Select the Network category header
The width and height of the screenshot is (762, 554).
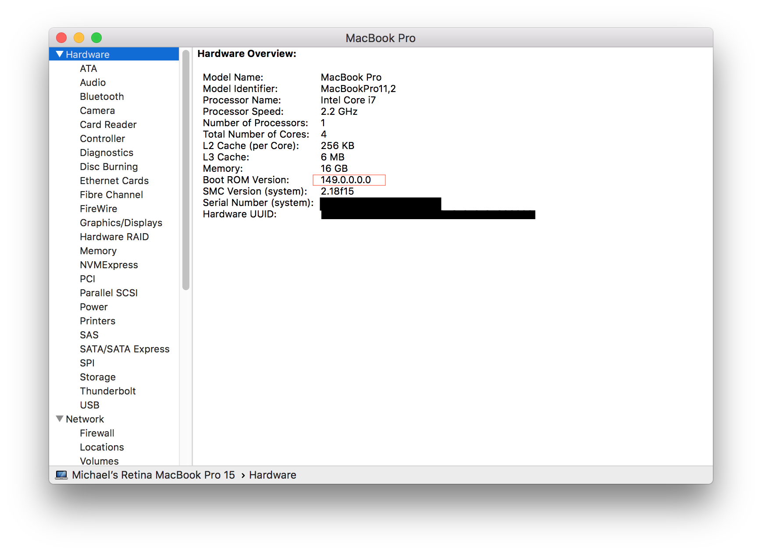tap(85, 419)
